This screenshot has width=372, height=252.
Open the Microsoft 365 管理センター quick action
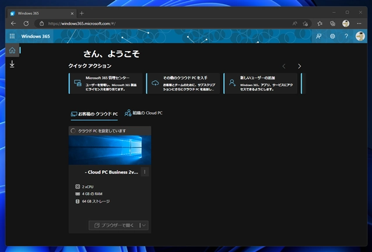[106, 84]
